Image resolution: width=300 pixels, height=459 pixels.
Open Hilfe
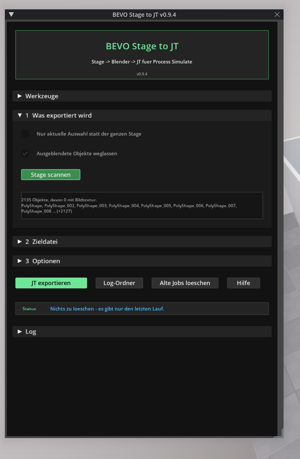(244, 283)
